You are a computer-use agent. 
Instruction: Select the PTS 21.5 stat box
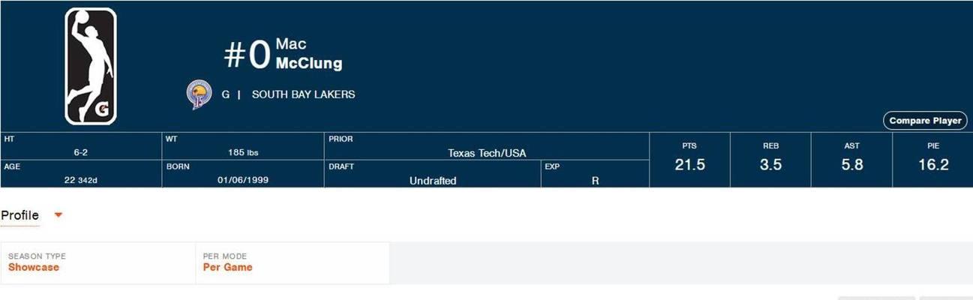click(x=689, y=160)
